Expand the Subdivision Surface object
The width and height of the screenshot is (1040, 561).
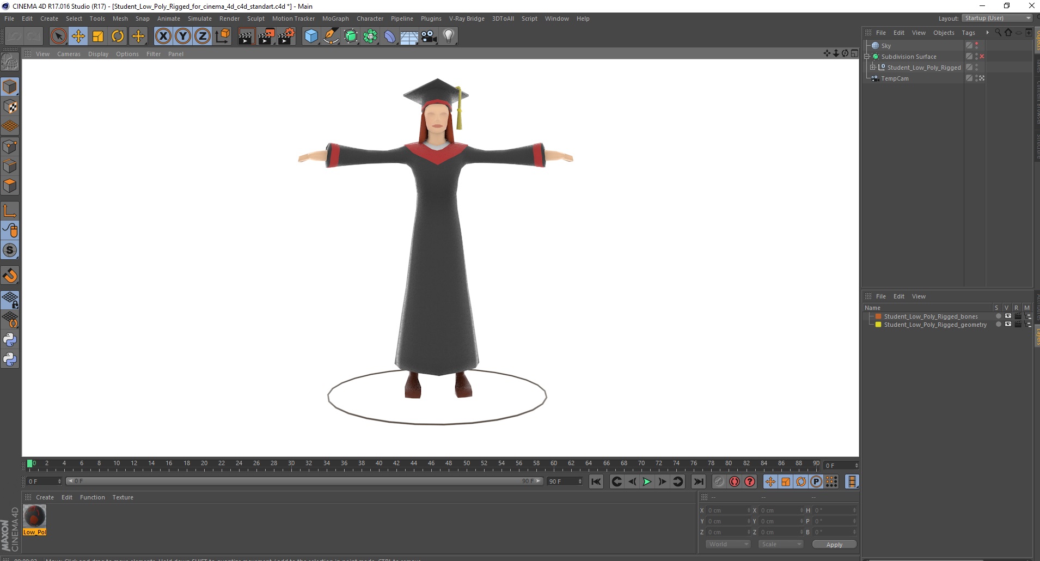[x=867, y=57]
